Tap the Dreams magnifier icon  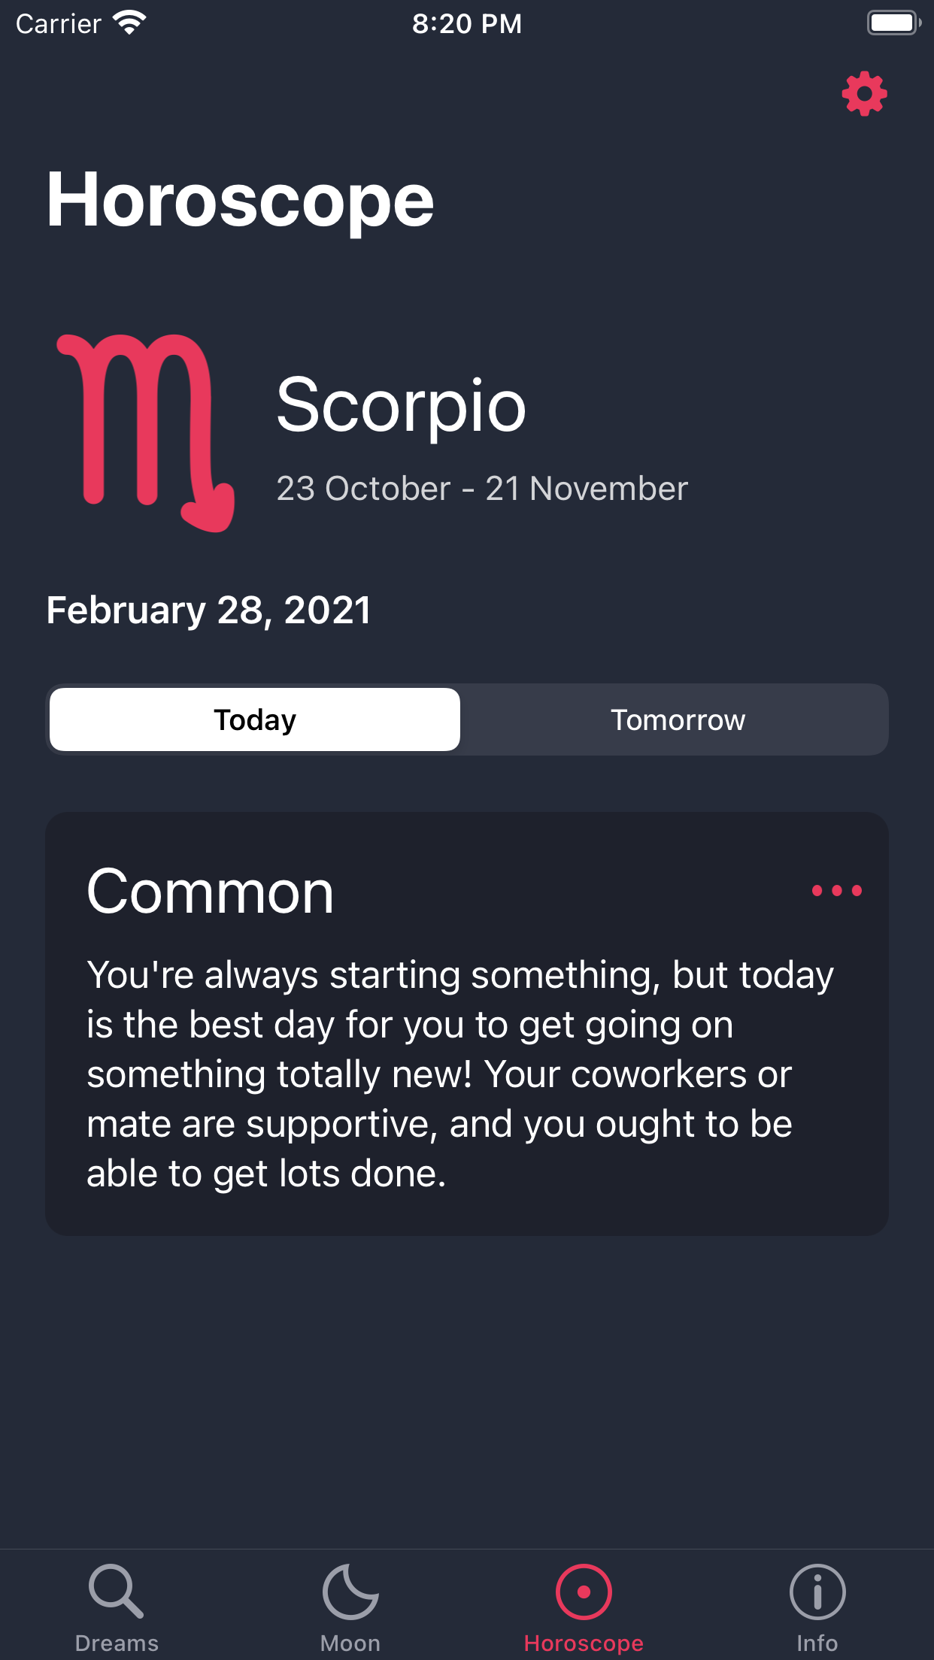(116, 1591)
